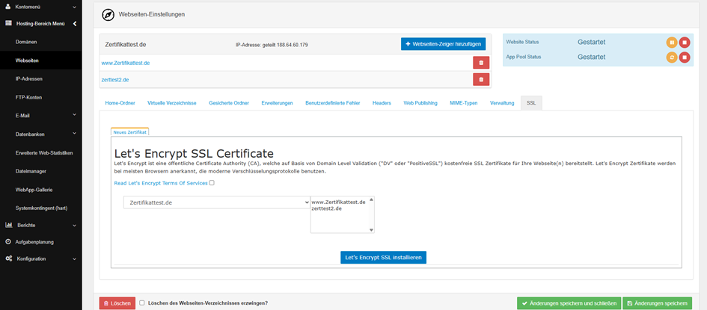The image size is (707, 310).
Task: Open Systemkontingent (hart) in the sidebar
Action: click(x=41, y=208)
